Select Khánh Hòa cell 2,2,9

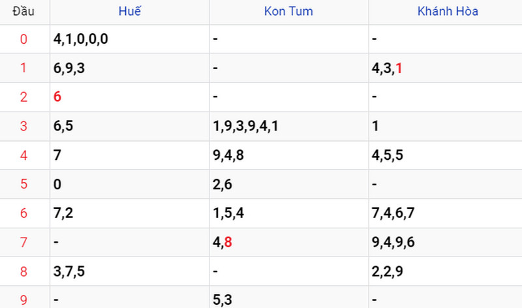click(387, 271)
